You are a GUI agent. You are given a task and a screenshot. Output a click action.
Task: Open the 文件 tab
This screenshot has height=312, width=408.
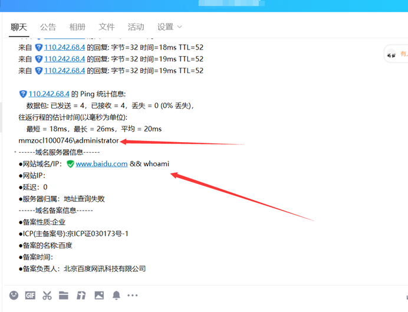[107, 27]
